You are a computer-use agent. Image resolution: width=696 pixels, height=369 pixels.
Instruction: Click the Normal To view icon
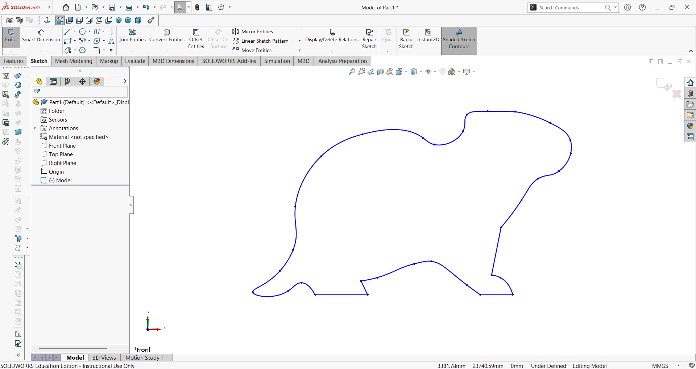pyautogui.click(x=47, y=21)
